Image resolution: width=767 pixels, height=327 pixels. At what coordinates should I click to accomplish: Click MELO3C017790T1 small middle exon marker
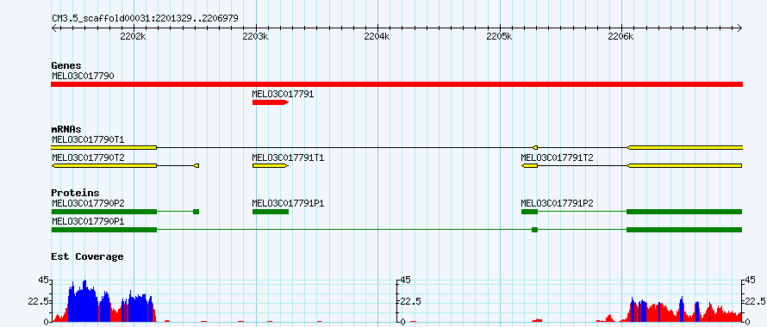tap(535, 147)
